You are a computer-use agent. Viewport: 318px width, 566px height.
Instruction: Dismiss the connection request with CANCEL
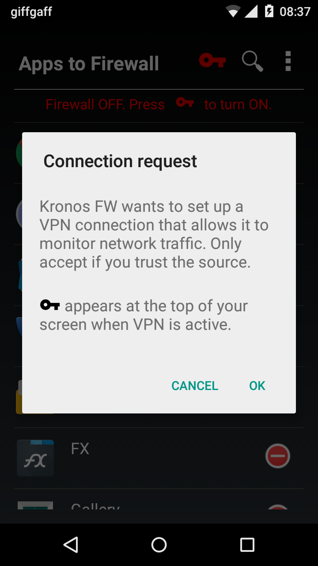point(195,386)
